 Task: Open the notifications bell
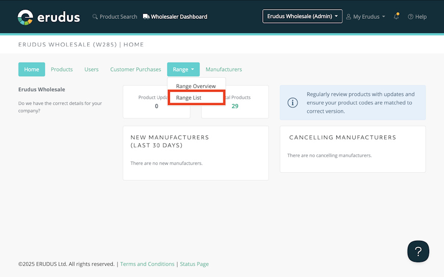pyautogui.click(x=396, y=16)
